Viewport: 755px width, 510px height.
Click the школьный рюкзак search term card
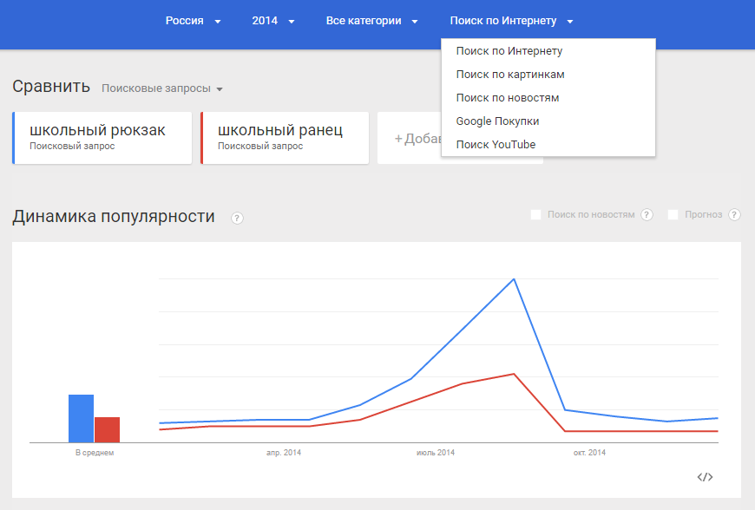(102, 137)
